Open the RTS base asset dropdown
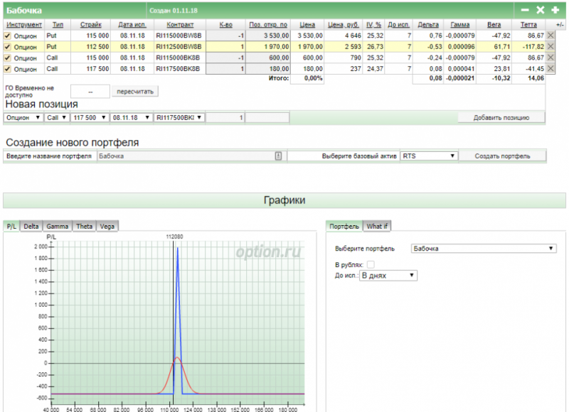 [429, 156]
